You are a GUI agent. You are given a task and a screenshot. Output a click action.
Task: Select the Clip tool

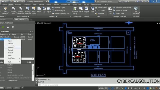click(x=44, y=10)
